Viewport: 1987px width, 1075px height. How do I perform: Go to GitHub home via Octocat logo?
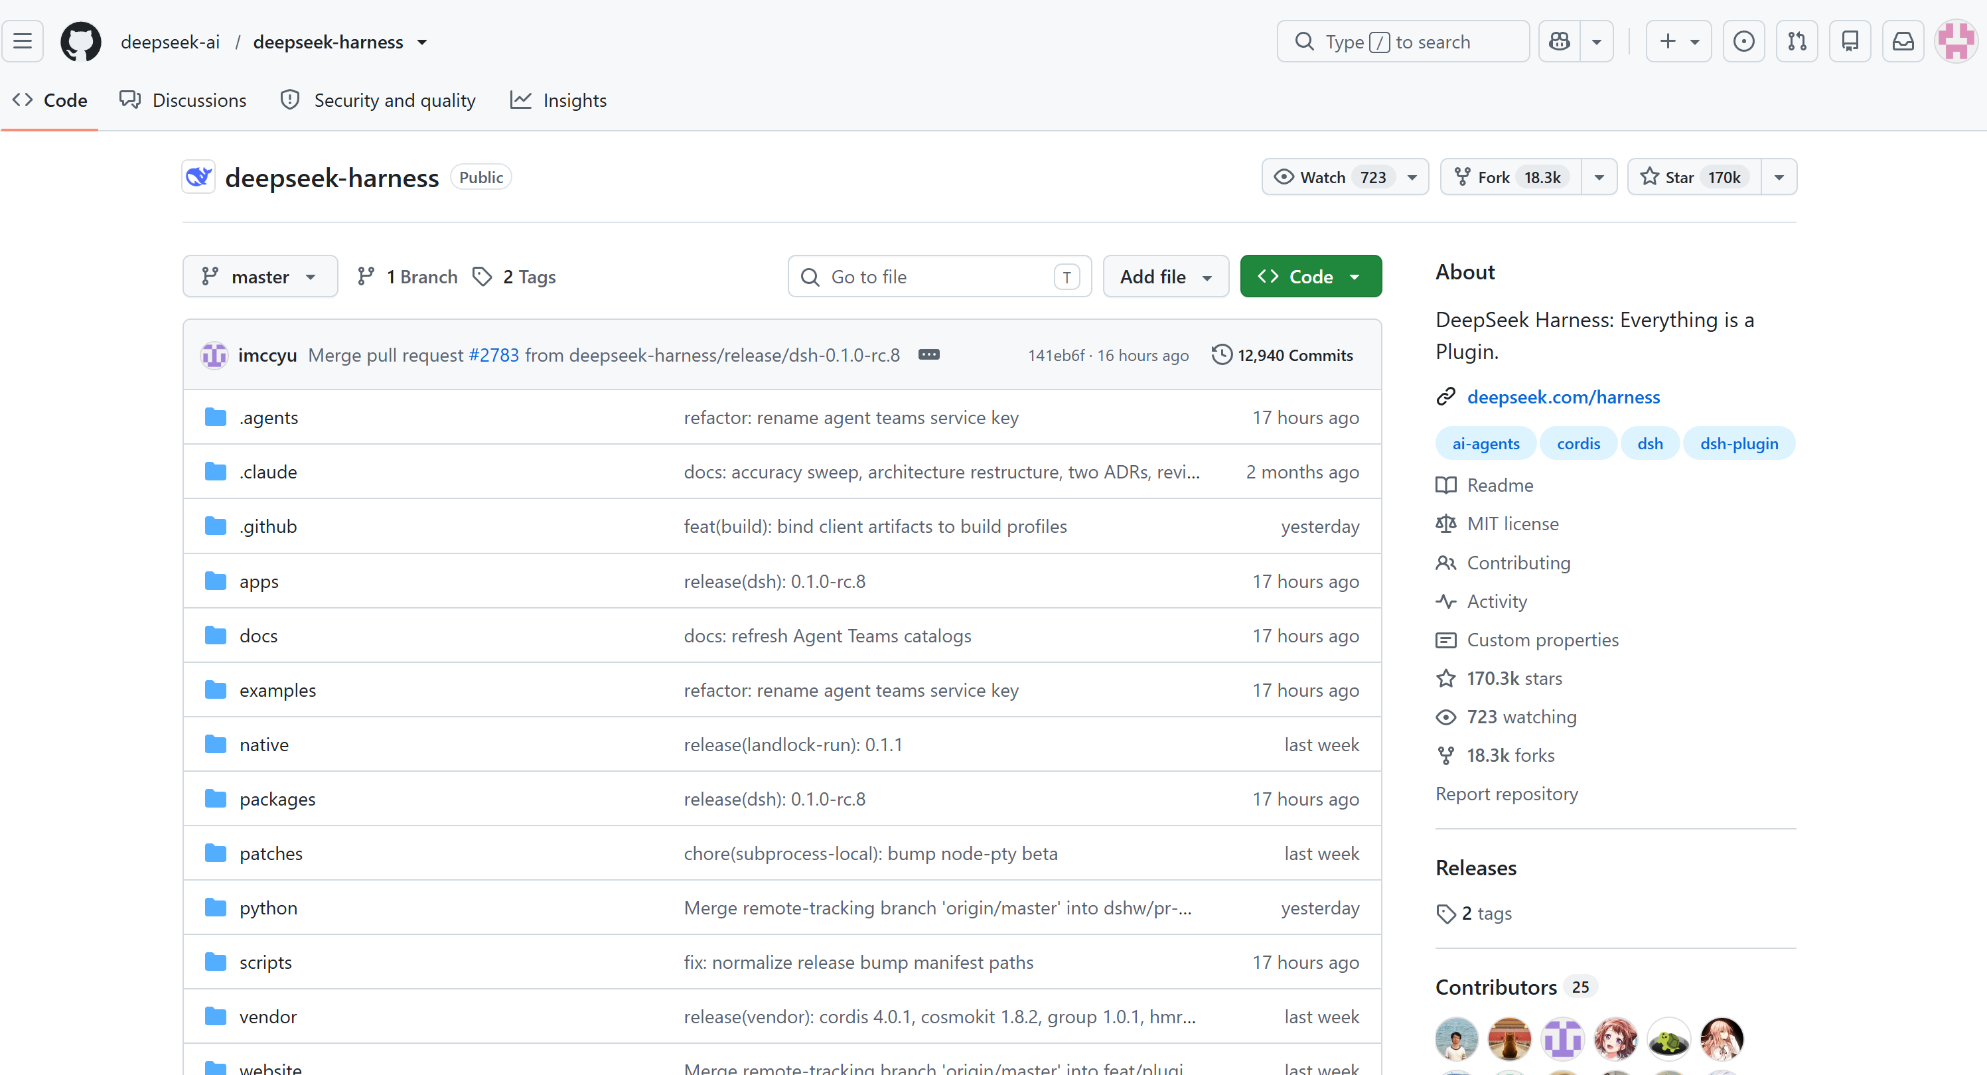click(81, 42)
